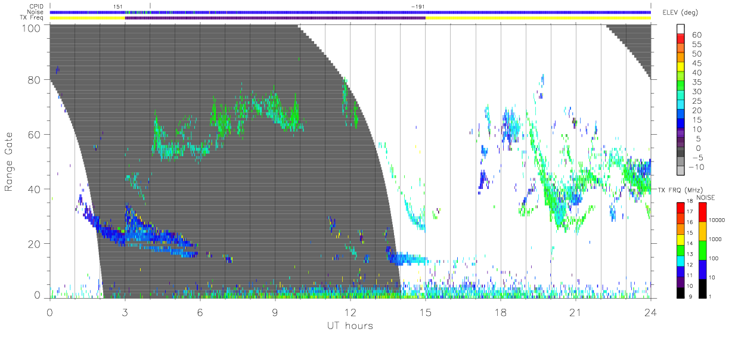The height and width of the screenshot is (338, 732).
Task: Click the light gray bottom ELEV colorbar segment
Action: 681,172
